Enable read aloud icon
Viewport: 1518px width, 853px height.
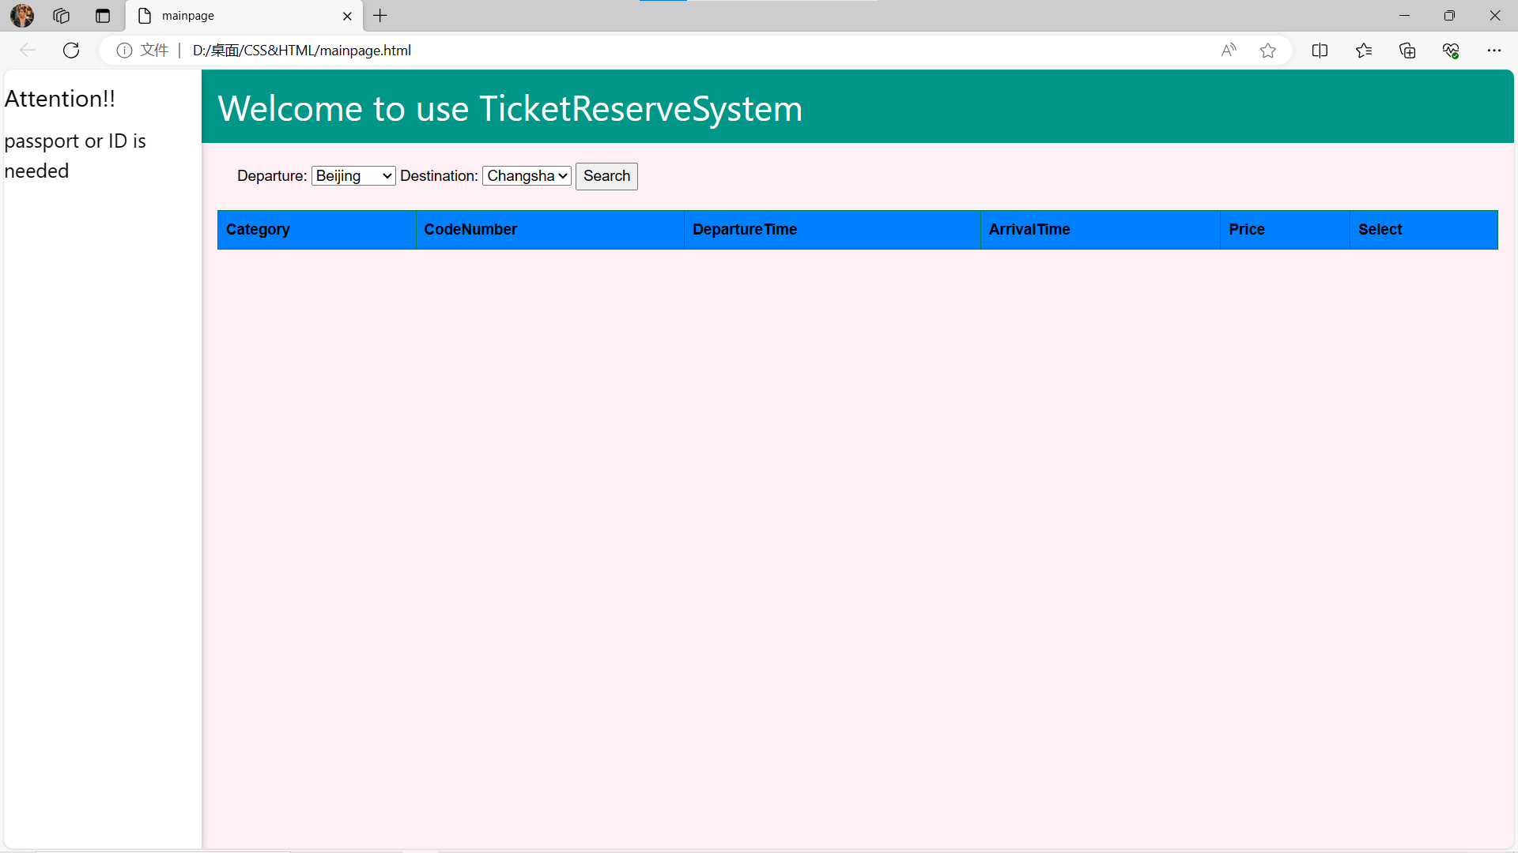coord(1228,51)
